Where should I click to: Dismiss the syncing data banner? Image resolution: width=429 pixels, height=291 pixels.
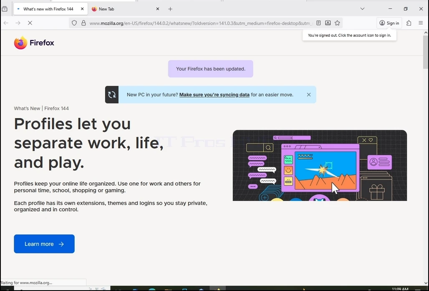[x=309, y=95]
